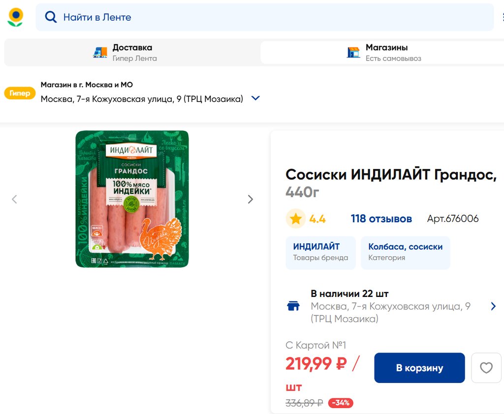The image size is (504, 414).
Task: Show previous product image arrow
Action: [x=14, y=199]
